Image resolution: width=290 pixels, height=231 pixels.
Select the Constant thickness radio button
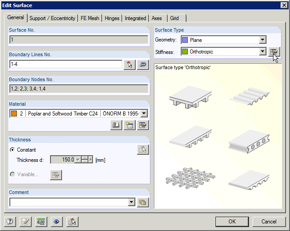point(12,150)
